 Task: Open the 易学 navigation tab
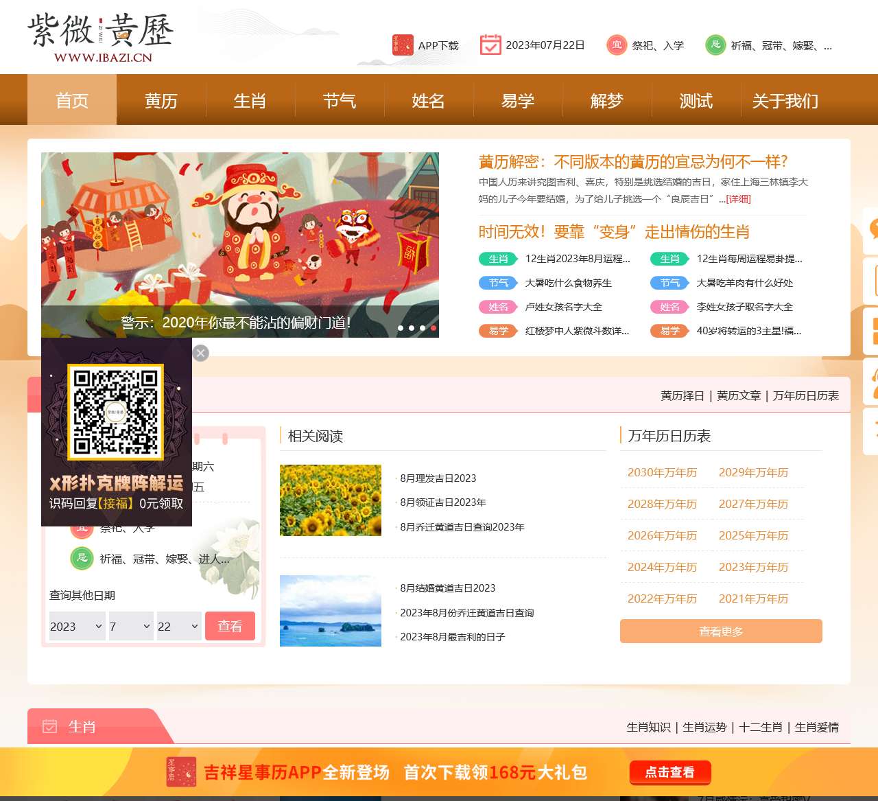(518, 100)
